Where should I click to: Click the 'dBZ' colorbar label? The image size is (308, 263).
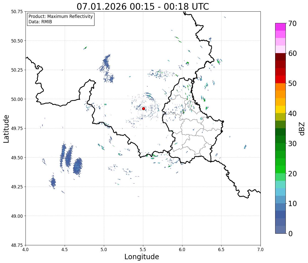click(x=302, y=128)
